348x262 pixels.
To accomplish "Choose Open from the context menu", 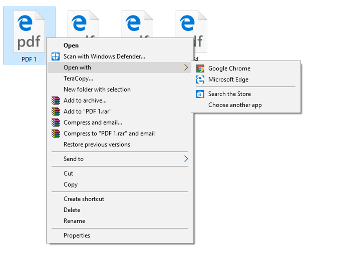I will 120,45.
